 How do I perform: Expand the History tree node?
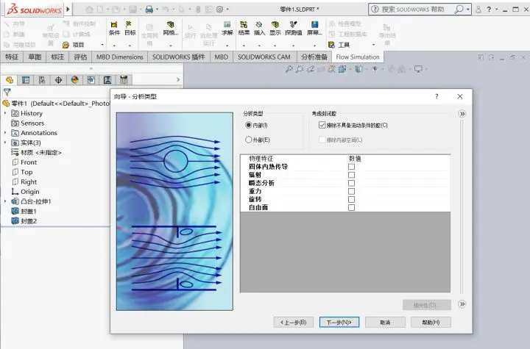click(5, 113)
